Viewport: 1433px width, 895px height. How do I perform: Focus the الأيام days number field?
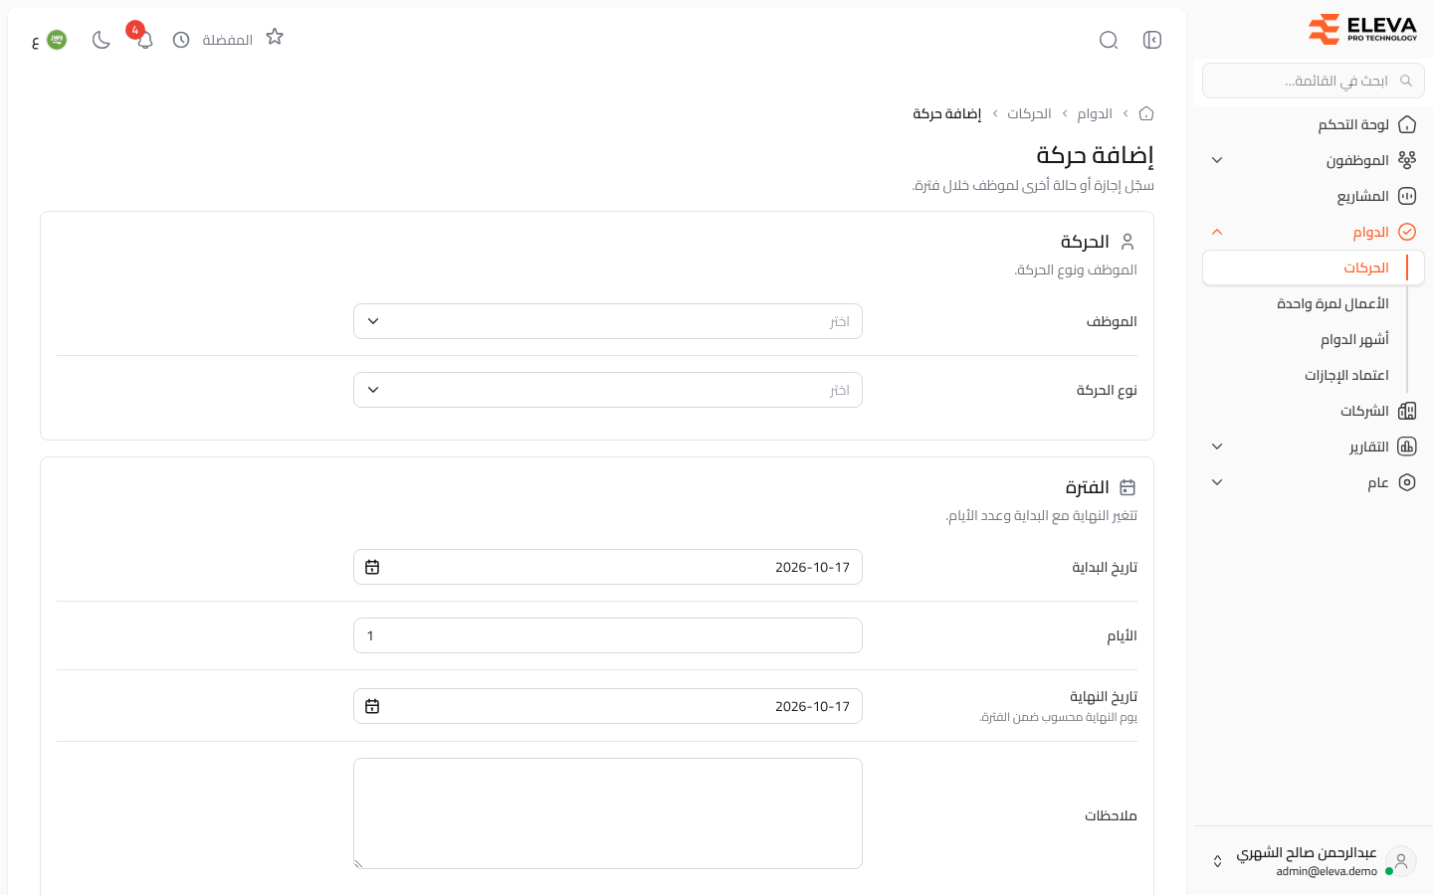pos(608,635)
